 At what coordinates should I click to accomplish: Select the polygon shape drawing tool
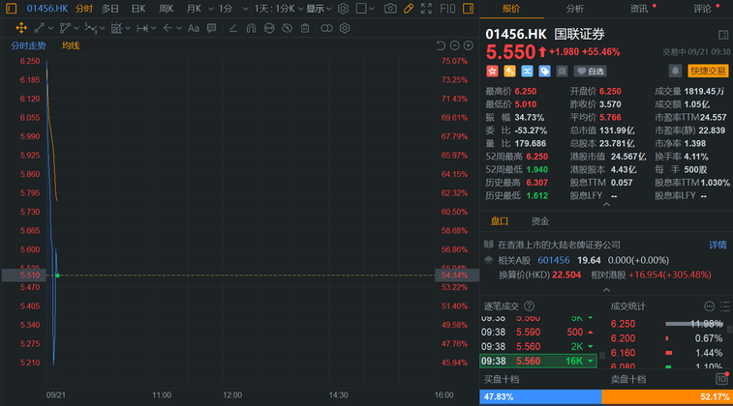pos(65,28)
